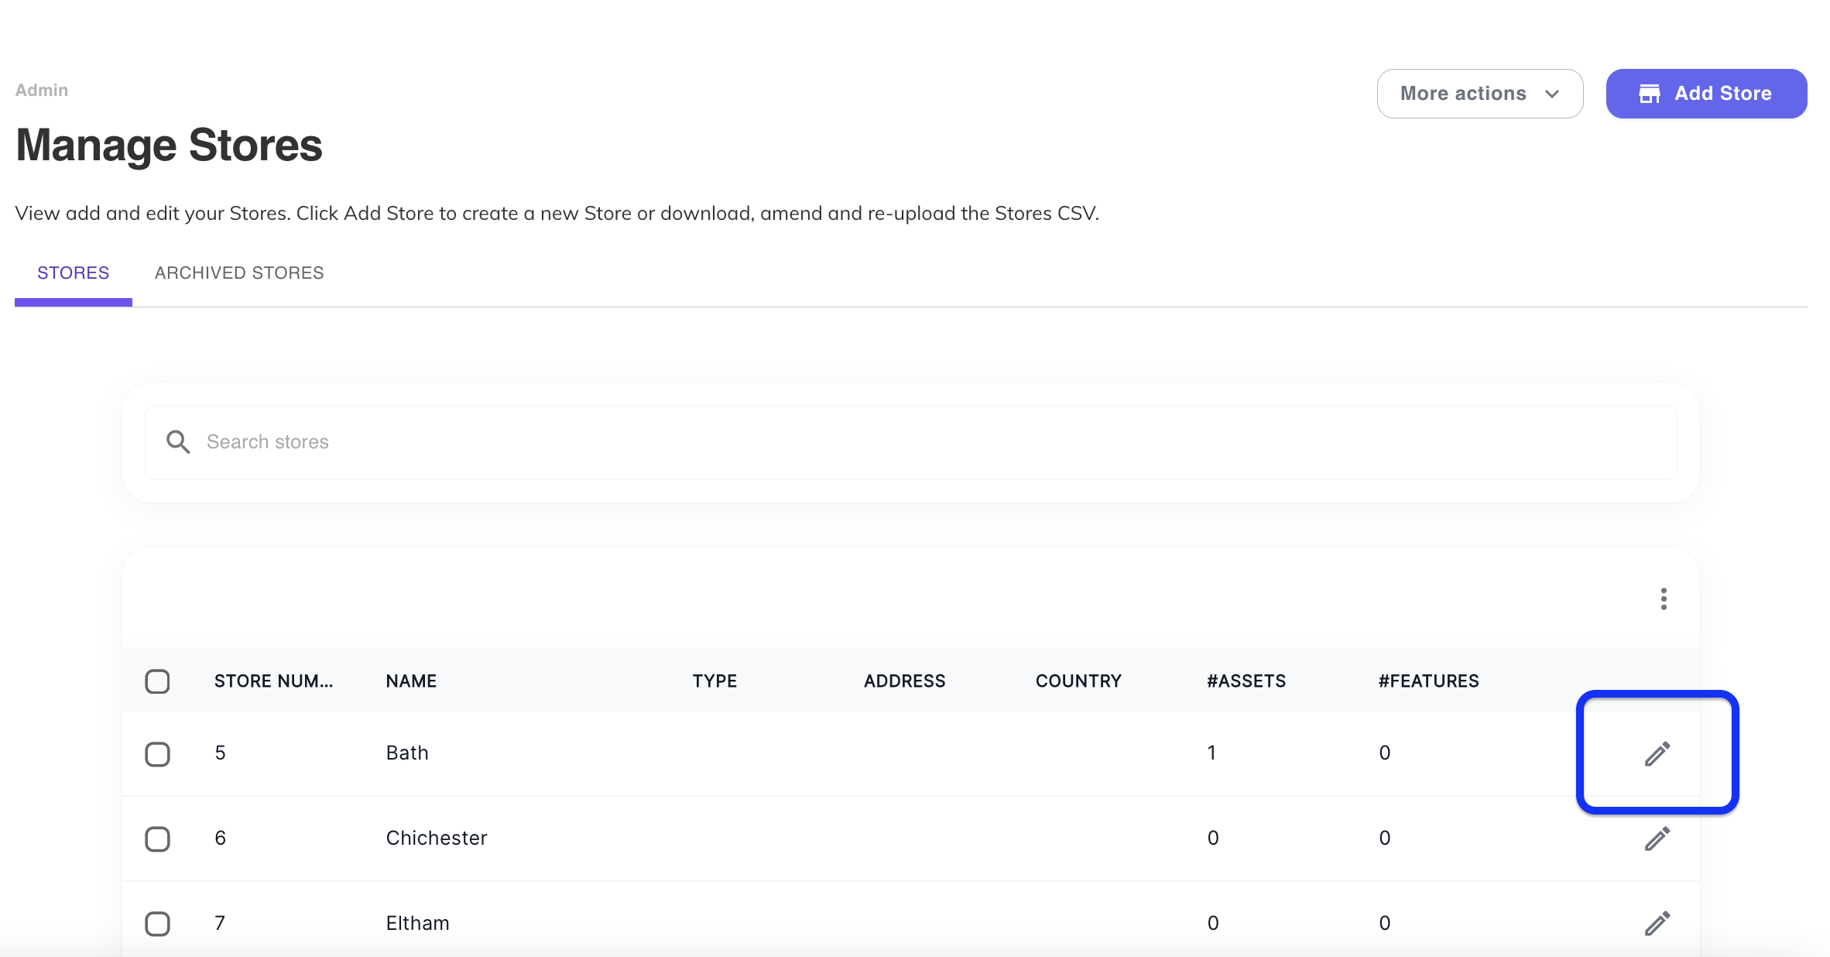The width and height of the screenshot is (1830, 957).
Task: Sort by the Store Number column header
Action: coord(273,681)
